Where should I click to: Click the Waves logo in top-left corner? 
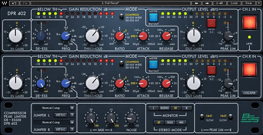(4, 3)
